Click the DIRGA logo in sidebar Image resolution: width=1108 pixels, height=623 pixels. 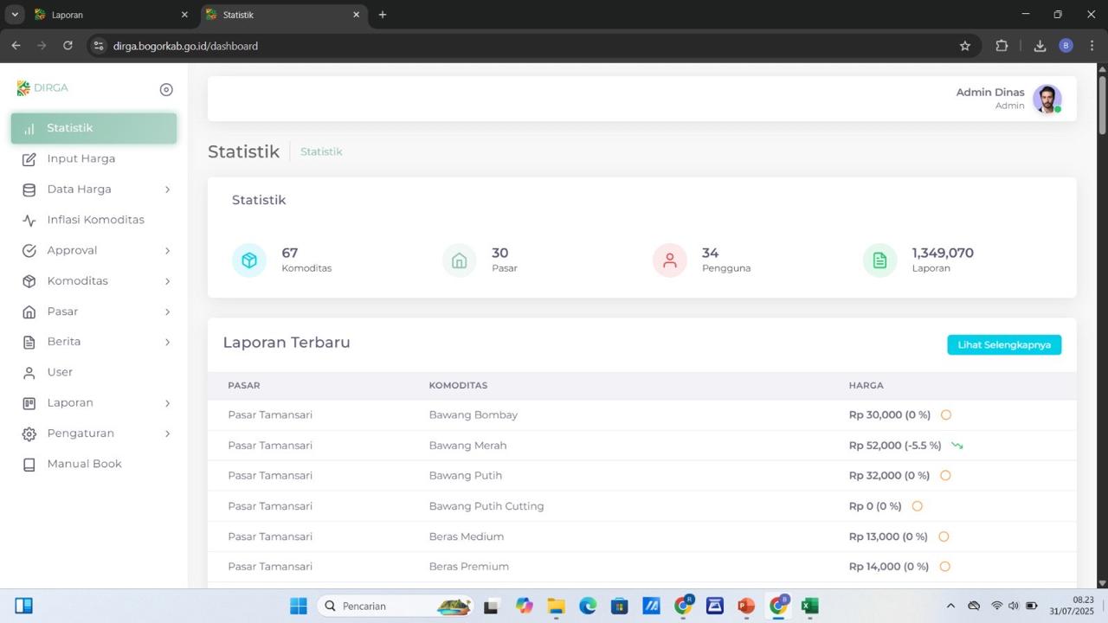coord(42,88)
